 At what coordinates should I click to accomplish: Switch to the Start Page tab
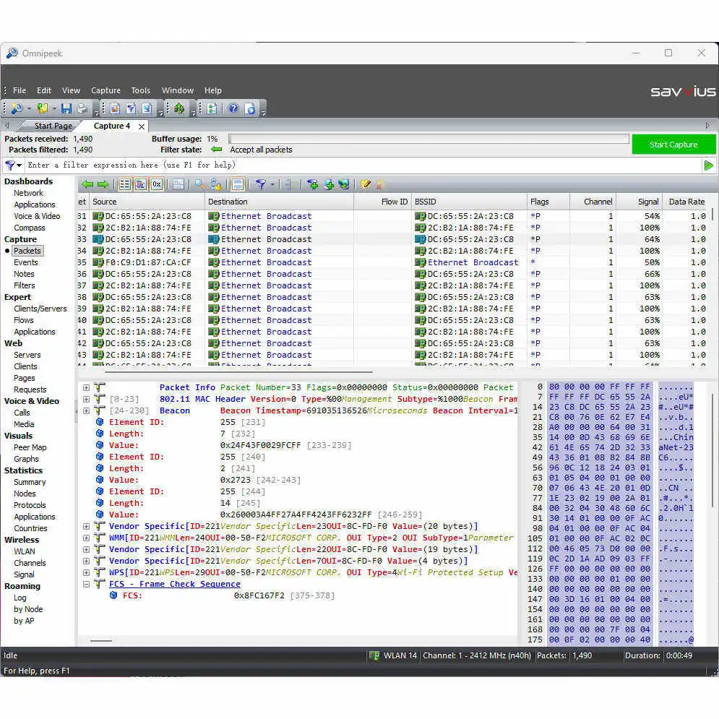tap(53, 126)
